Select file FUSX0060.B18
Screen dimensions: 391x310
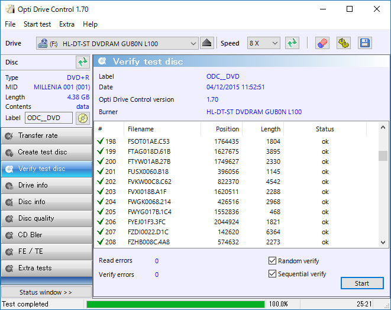[148, 172]
